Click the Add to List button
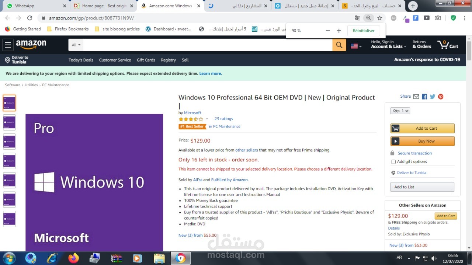The image size is (472, 265). [x=423, y=187]
